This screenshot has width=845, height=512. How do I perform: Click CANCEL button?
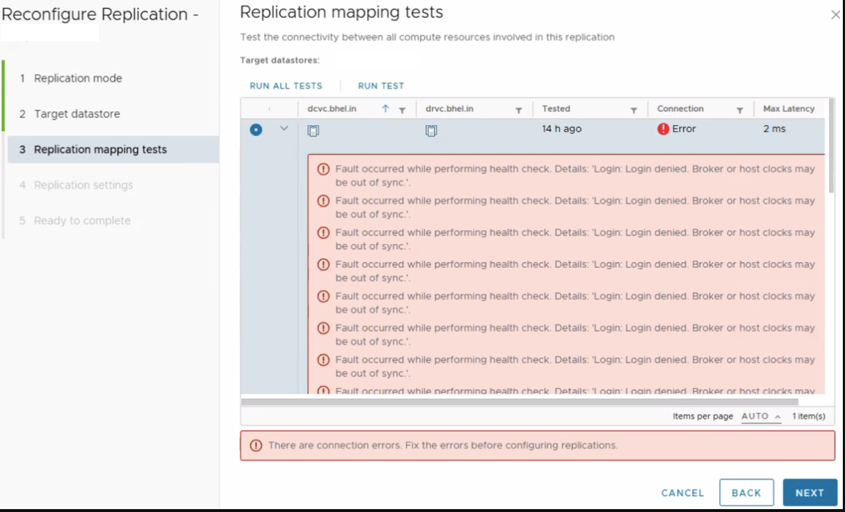pos(682,493)
